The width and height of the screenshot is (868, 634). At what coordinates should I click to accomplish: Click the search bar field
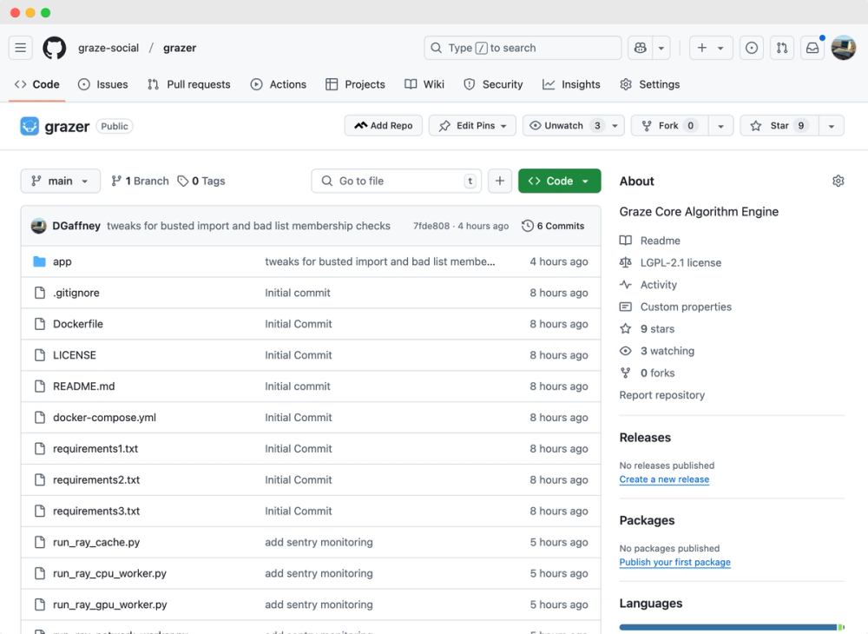pyautogui.click(x=523, y=48)
